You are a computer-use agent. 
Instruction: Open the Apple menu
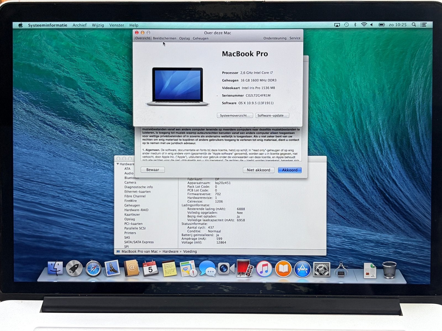point(21,25)
